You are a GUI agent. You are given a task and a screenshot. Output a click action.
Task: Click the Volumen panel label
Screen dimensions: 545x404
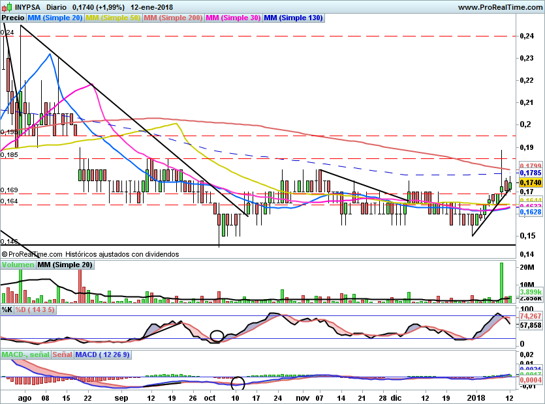[x=18, y=265]
